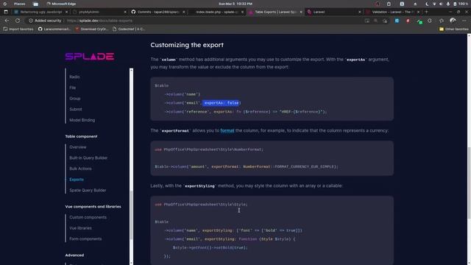The height and width of the screenshot is (265, 471).
Task: Click the blue extension icon in toolbar
Action: tap(397, 21)
